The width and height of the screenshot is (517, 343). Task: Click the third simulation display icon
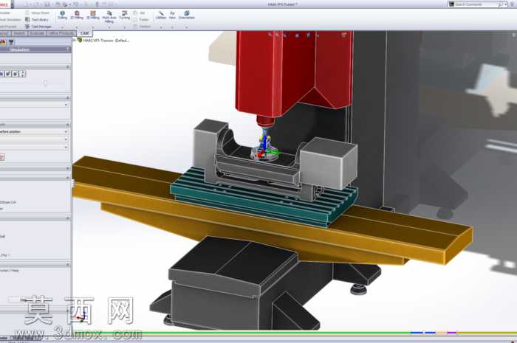click(16, 74)
